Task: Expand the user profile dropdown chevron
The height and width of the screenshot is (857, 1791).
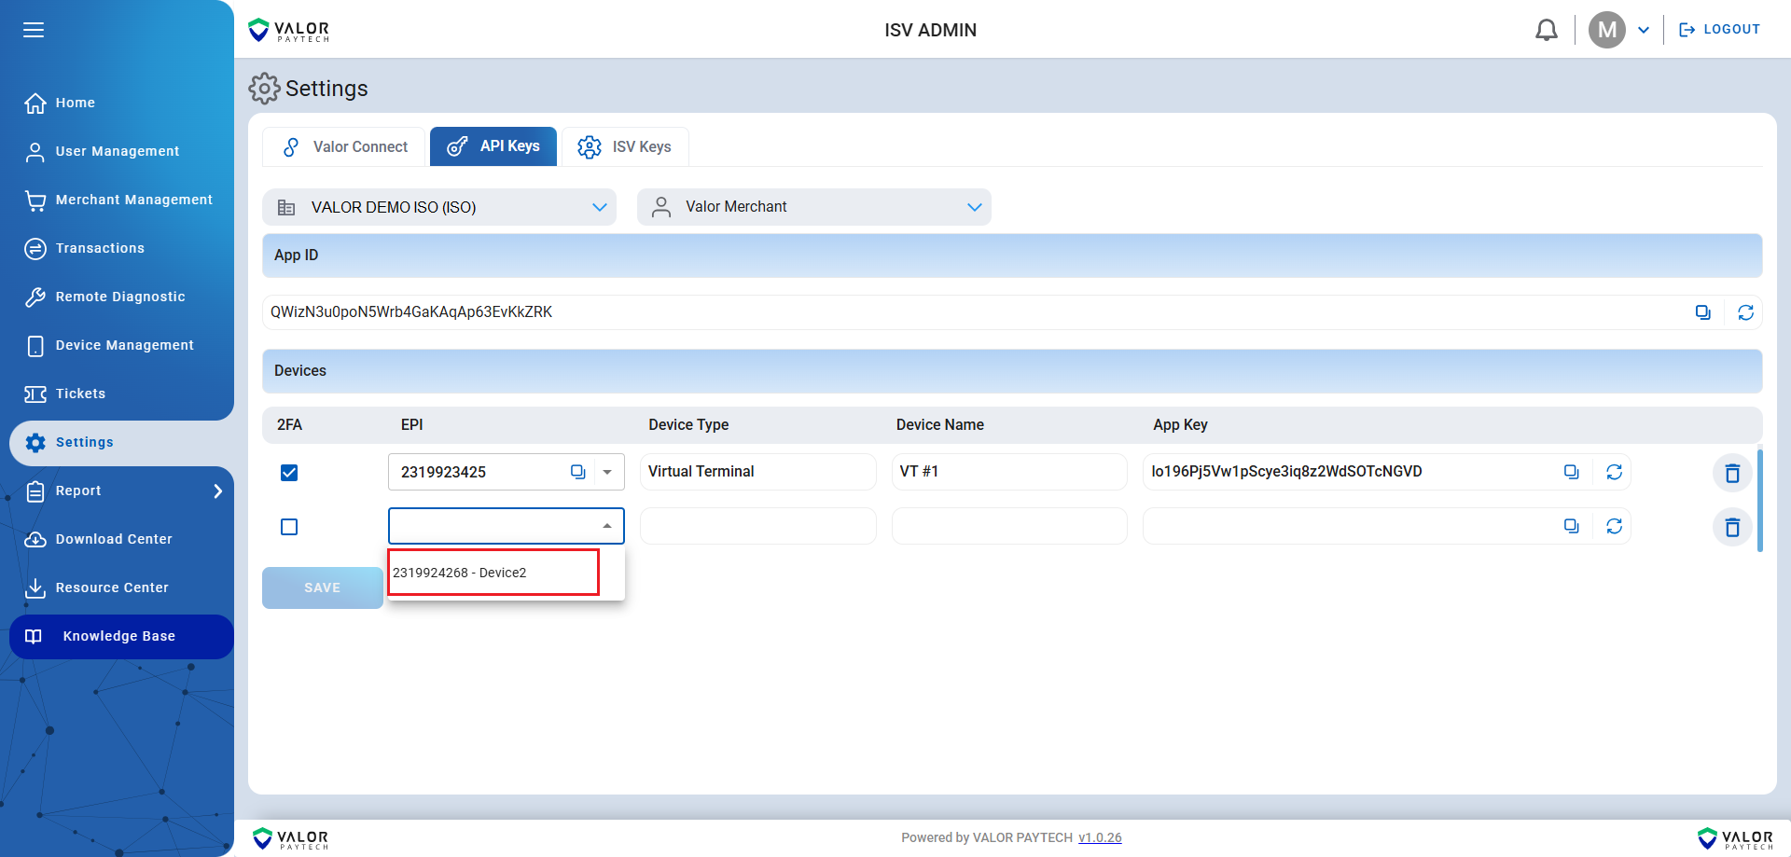Action: coord(1644,30)
